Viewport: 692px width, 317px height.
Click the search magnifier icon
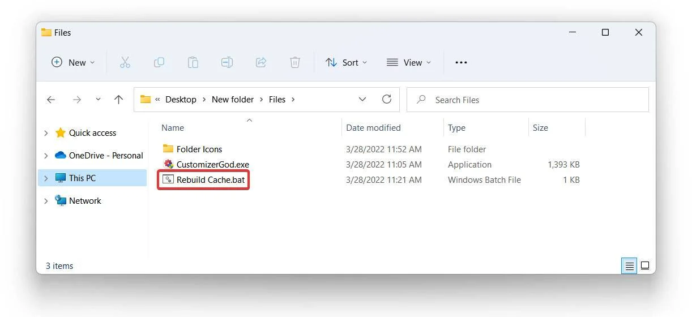click(421, 100)
